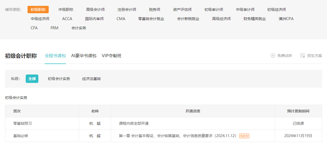Open the 中级职称 course category
Image resolution: width=327 pixels, height=147 pixels.
pos(66,9)
